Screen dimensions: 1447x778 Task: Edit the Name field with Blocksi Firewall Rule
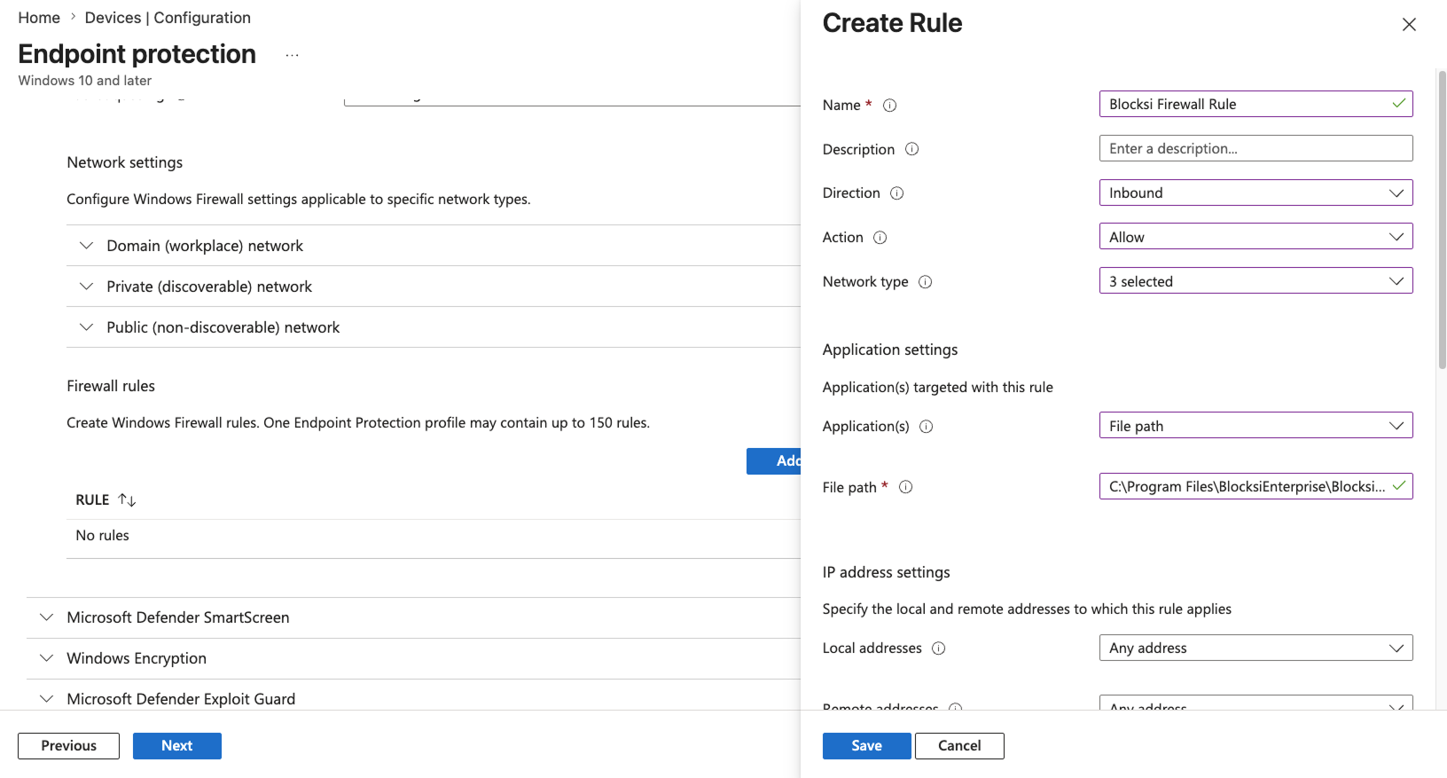pyautogui.click(x=1255, y=104)
